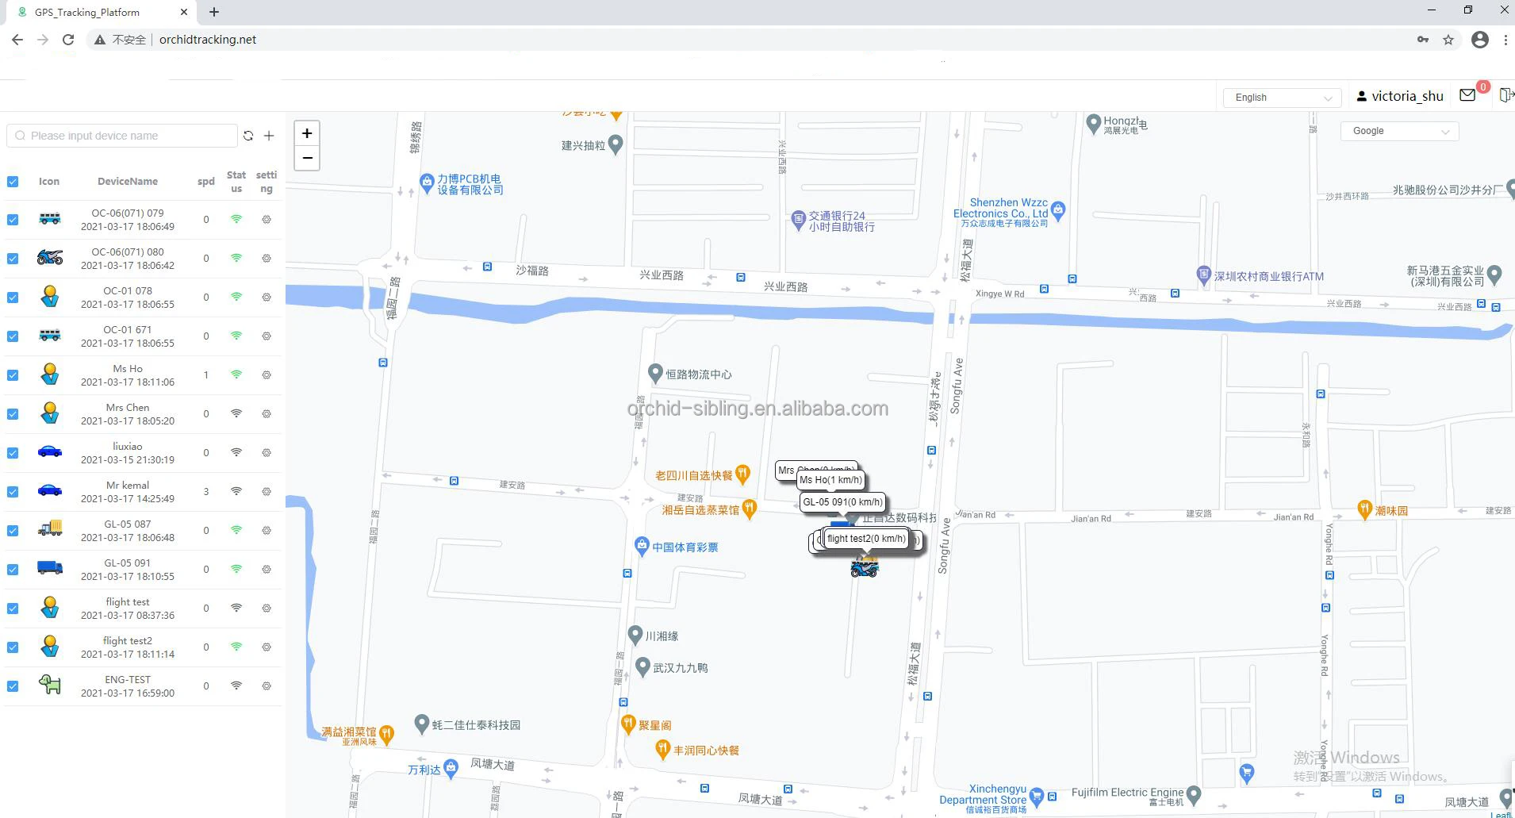Click the refresh device list icon

coord(248,136)
